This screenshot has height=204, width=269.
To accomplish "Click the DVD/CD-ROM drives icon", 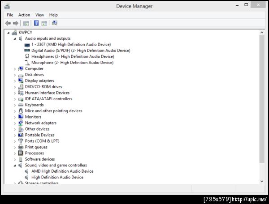I will click(21, 87).
